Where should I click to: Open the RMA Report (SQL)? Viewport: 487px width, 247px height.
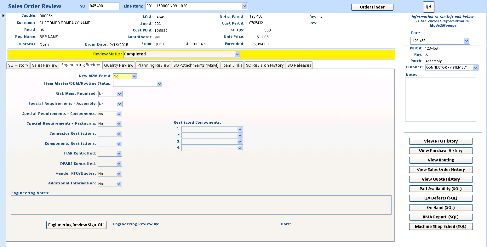pyautogui.click(x=441, y=217)
